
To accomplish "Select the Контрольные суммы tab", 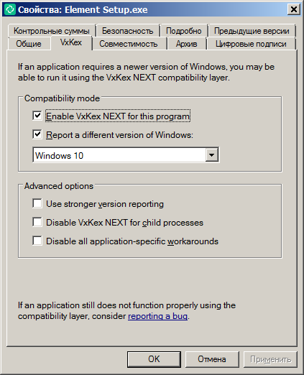I will point(52,31).
